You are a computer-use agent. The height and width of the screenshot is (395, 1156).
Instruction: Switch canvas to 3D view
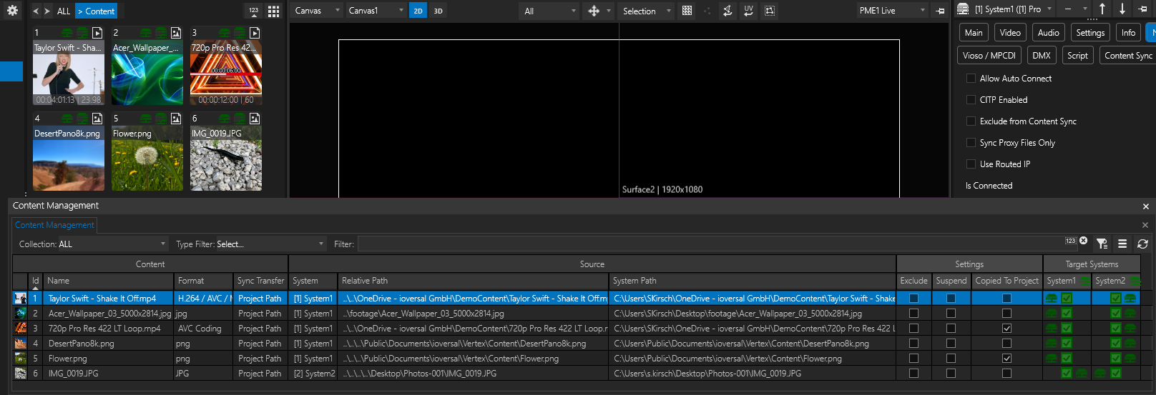pyautogui.click(x=438, y=11)
